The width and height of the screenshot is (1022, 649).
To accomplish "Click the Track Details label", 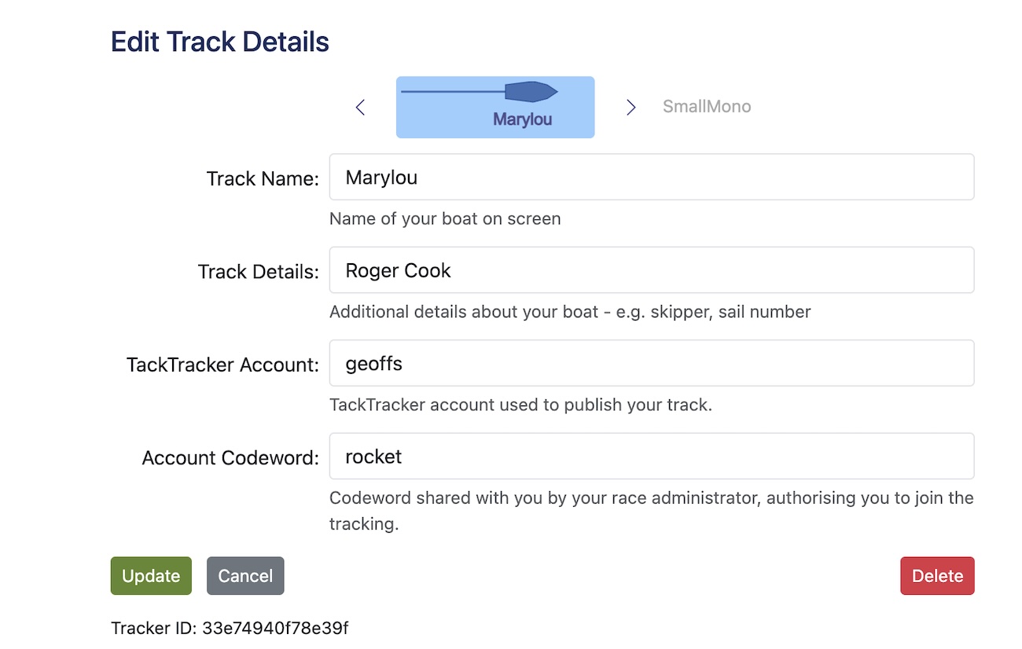I will pyautogui.click(x=258, y=272).
